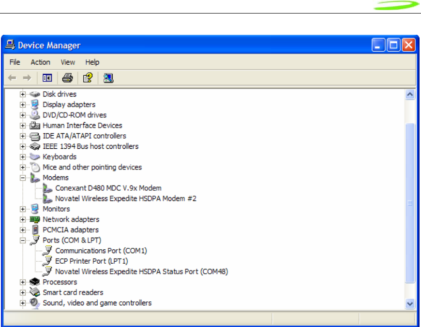Expand the Network adapters node
Image resolution: width=421 pixels, height=327 pixels.
tap(23, 220)
